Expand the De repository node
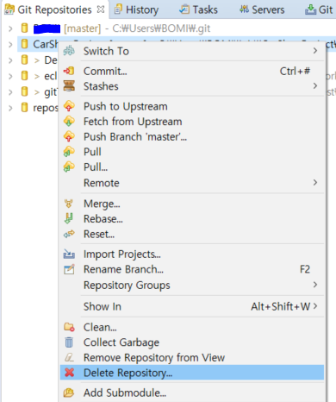 pyautogui.click(x=10, y=60)
